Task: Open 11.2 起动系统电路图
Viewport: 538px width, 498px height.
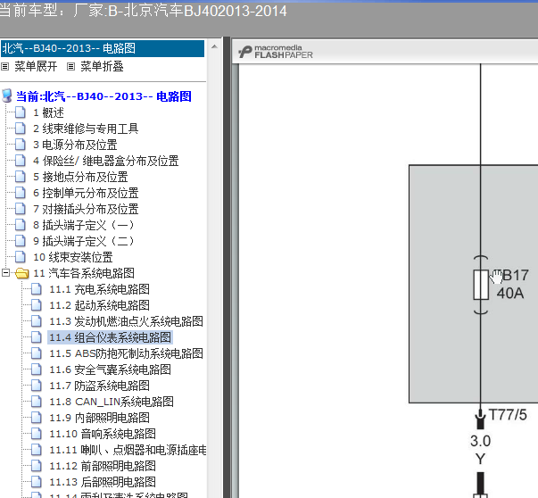Action: [x=100, y=305]
